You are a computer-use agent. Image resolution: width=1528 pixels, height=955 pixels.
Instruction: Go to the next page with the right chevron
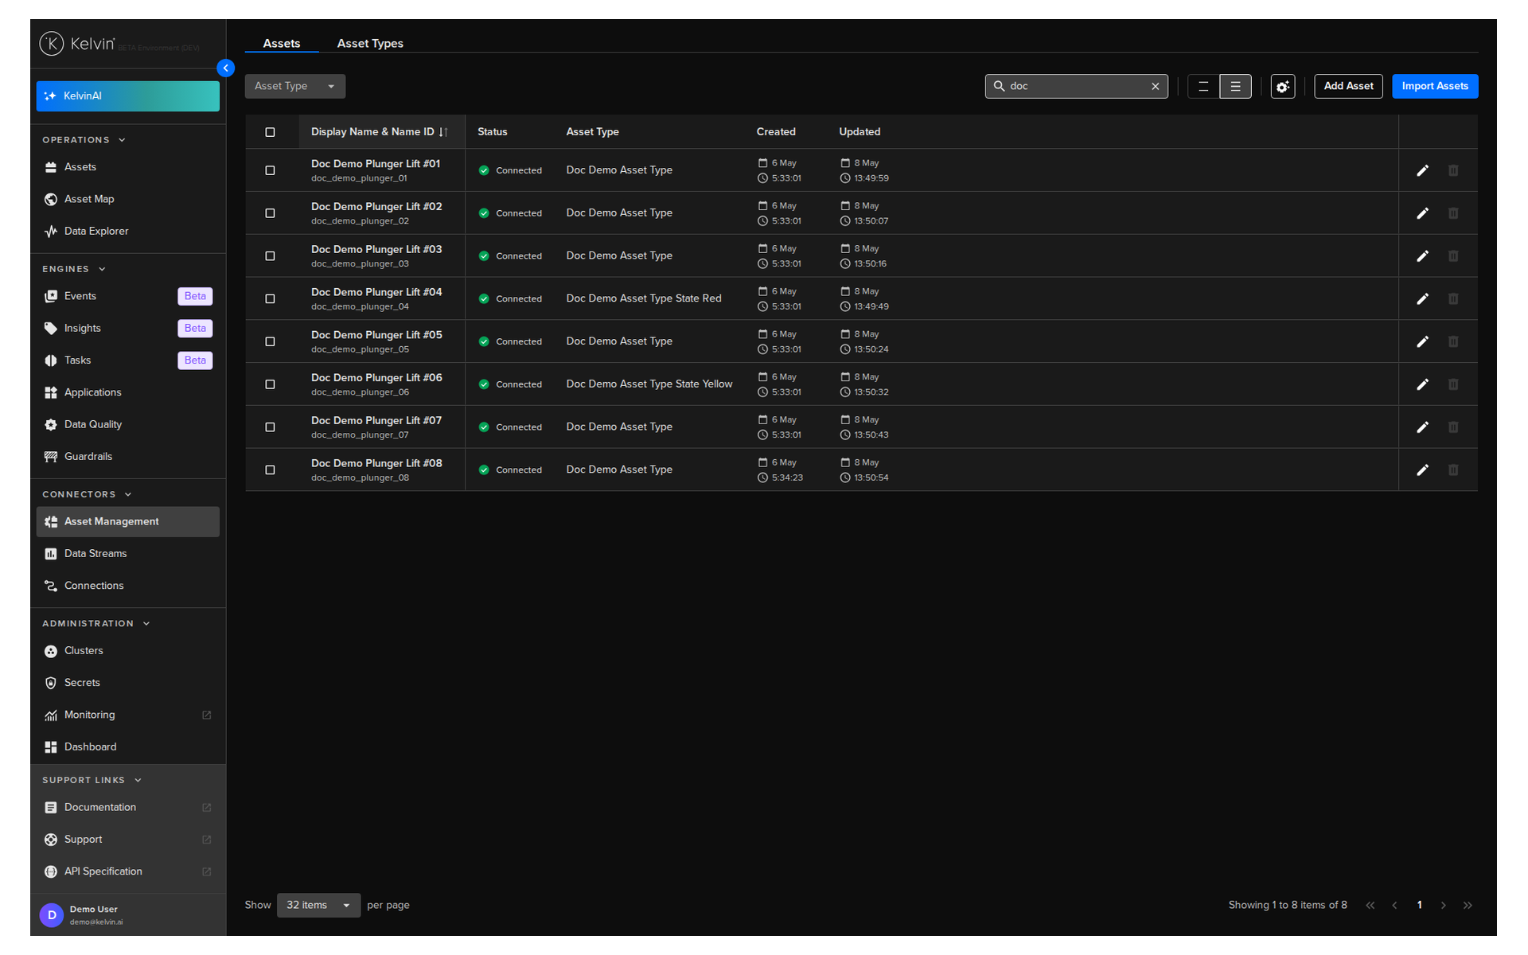coord(1443,906)
